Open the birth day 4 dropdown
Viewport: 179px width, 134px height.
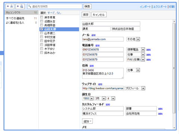(x=111, y=99)
